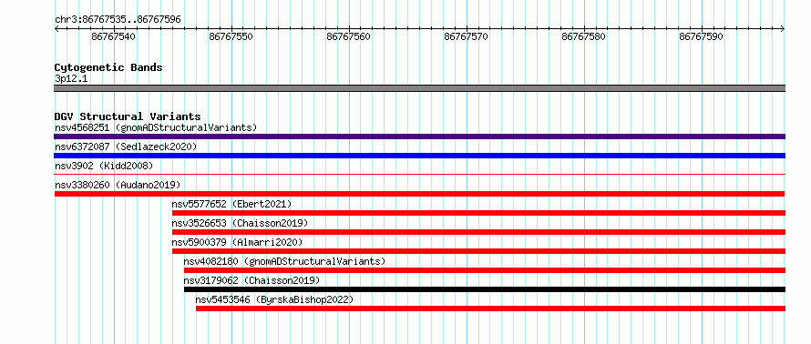Screen dimensions: 811x344
Task: Select the gray 3p12.1 cytogenetic band bar
Action: (419, 88)
